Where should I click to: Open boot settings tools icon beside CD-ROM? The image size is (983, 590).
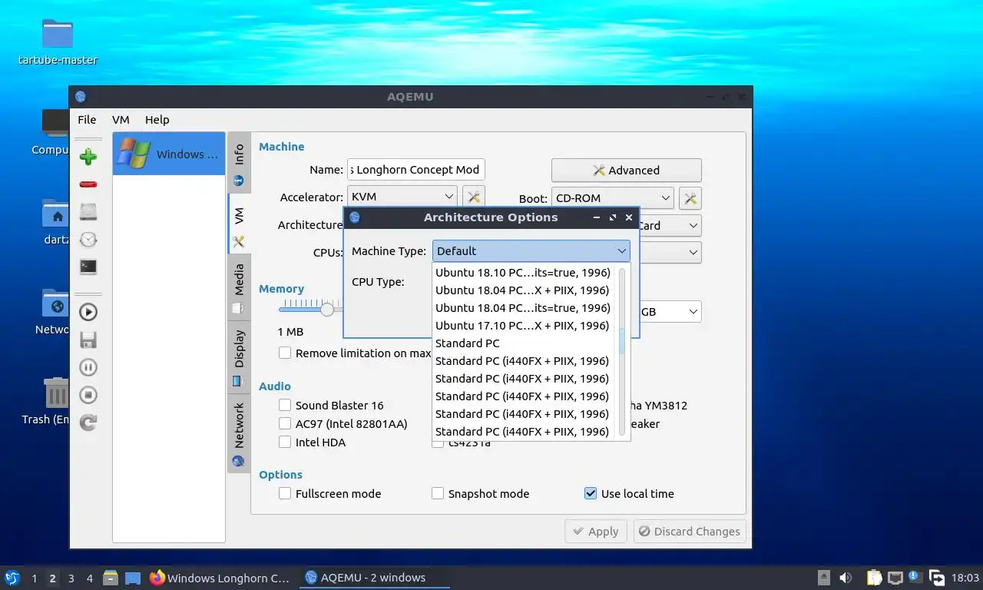690,198
